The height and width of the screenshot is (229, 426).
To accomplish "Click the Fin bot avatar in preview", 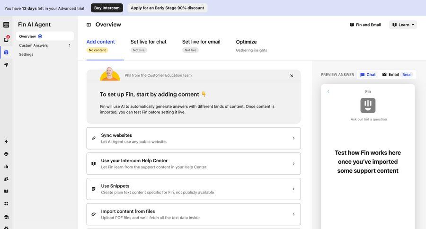I will pyautogui.click(x=368, y=106).
